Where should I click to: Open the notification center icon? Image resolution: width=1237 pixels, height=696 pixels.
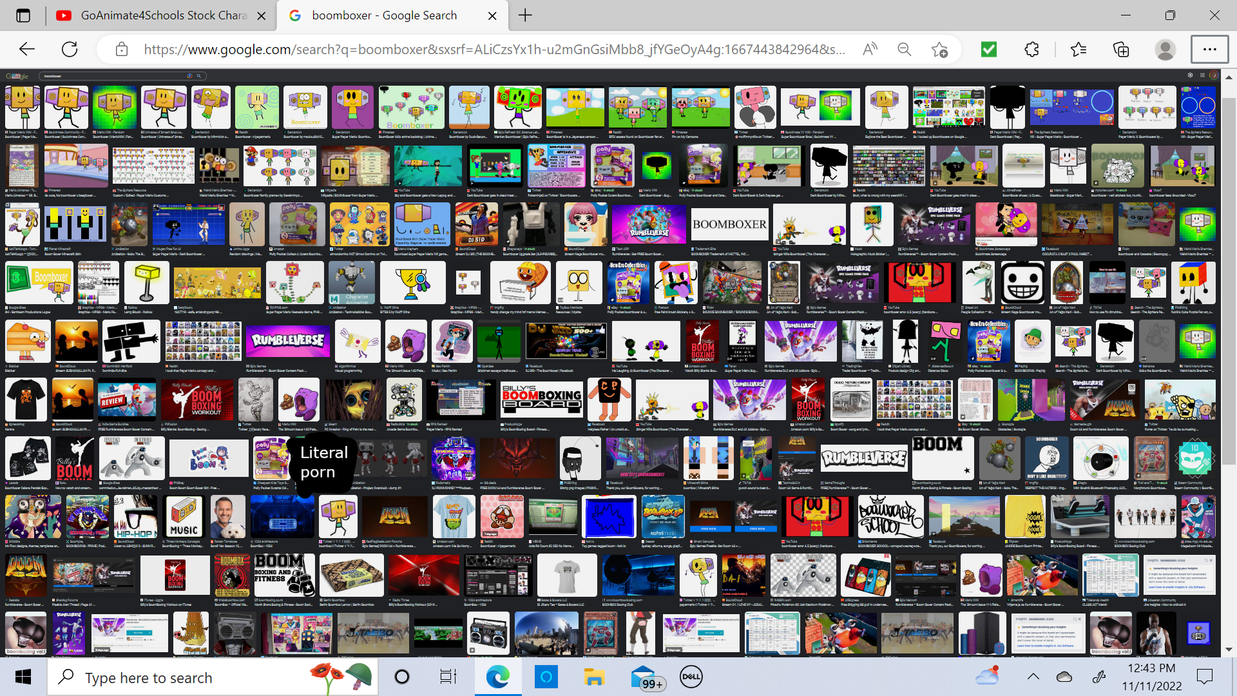coord(1204,677)
